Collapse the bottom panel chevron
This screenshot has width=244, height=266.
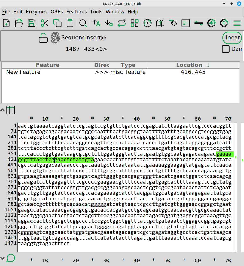pos(2,258)
